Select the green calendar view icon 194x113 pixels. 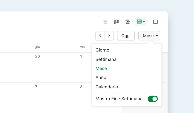[x=139, y=22]
